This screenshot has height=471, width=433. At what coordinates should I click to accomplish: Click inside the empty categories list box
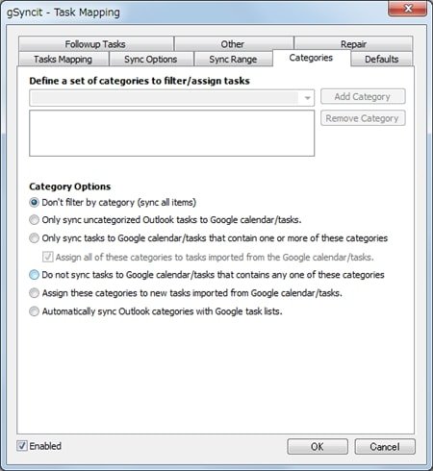click(x=171, y=134)
